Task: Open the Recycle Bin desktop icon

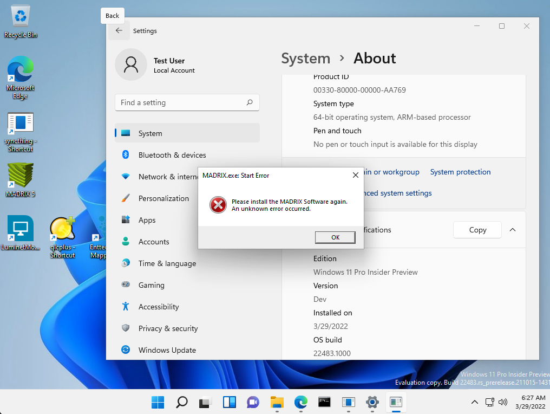Action: 21,21
